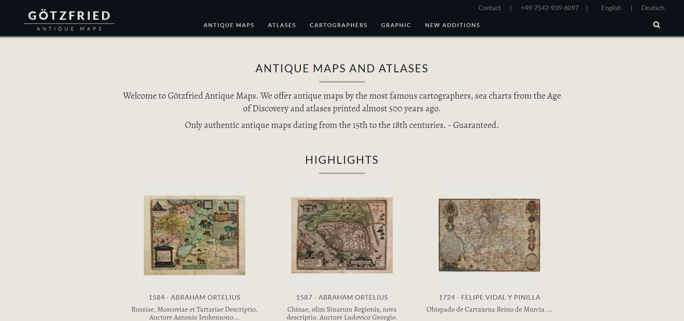Click the '1724 - Felipe Vidal y Pinilla' title

(489, 298)
